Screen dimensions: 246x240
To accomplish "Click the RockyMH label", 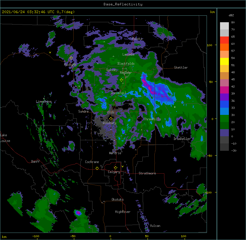I will 70,65.
